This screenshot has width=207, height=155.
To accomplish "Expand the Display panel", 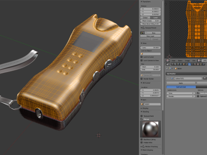I will [x=141, y=108].
